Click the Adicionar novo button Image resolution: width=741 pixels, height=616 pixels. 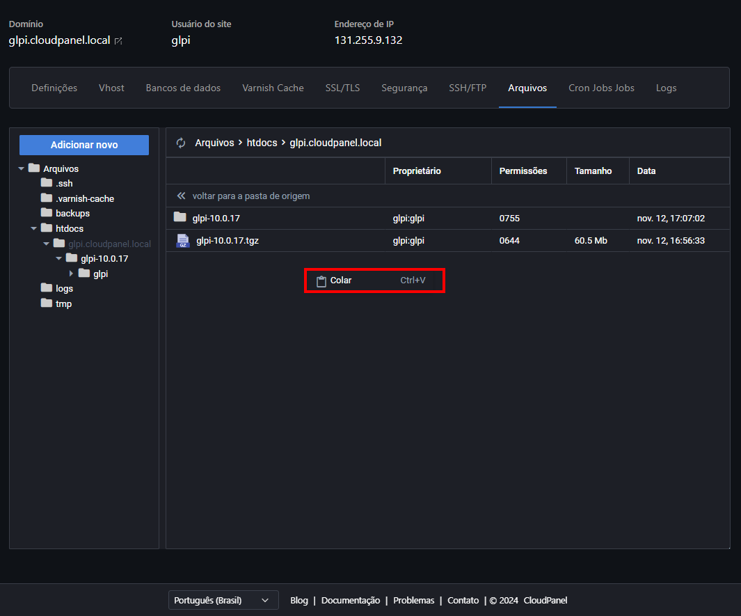(84, 145)
